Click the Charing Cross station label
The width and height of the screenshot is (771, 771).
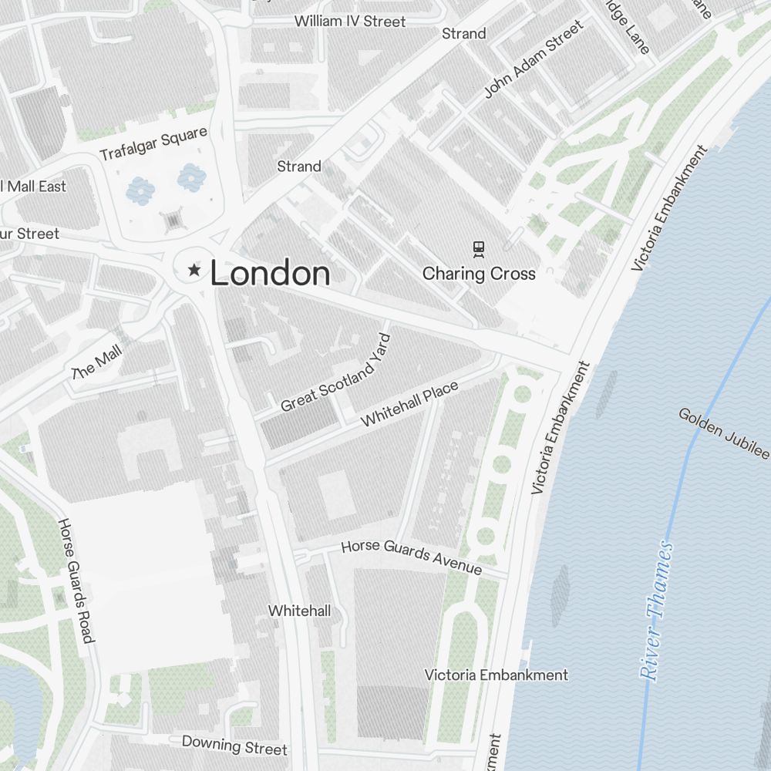point(479,274)
